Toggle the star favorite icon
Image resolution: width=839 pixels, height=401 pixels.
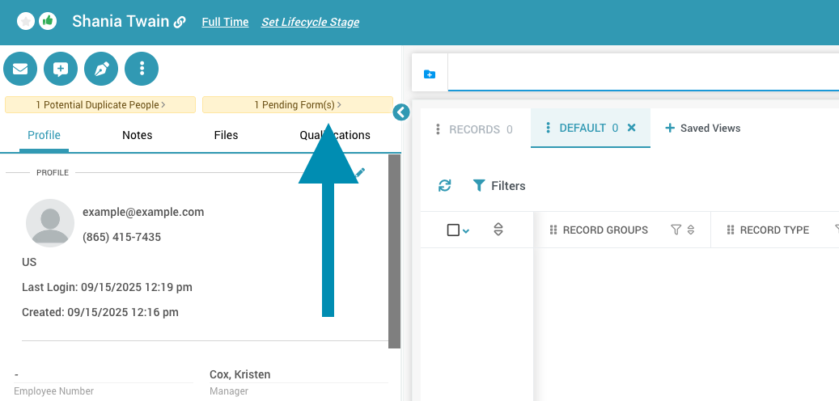26,22
